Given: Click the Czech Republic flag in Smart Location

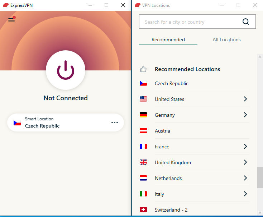Looking at the screenshot, I should (x=17, y=123).
